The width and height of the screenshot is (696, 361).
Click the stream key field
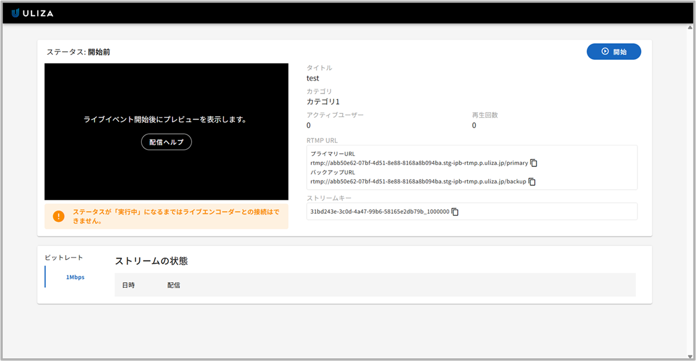click(x=472, y=211)
